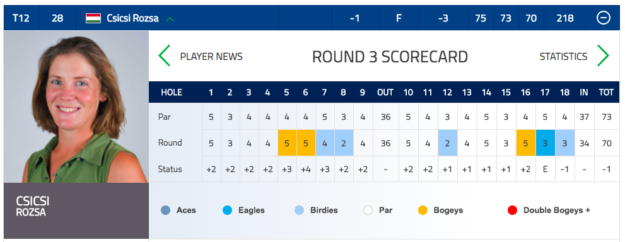
Task: Click the Hungarian flag icon
Action: pos(93,18)
